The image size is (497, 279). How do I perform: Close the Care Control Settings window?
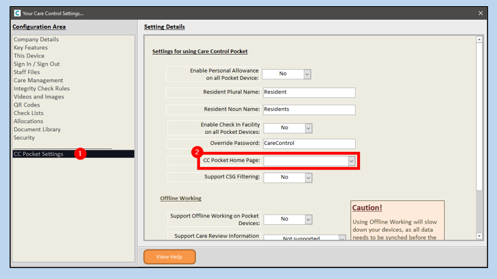[480, 13]
